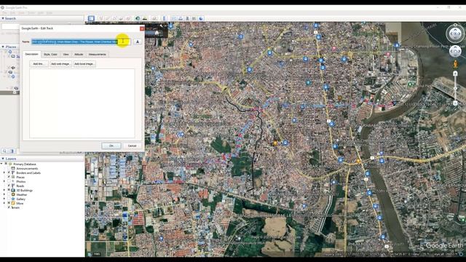Start the Record a Tour toolbar icon
The height and width of the screenshot is (262, 466).
pyautogui.click(x=128, y=18)
